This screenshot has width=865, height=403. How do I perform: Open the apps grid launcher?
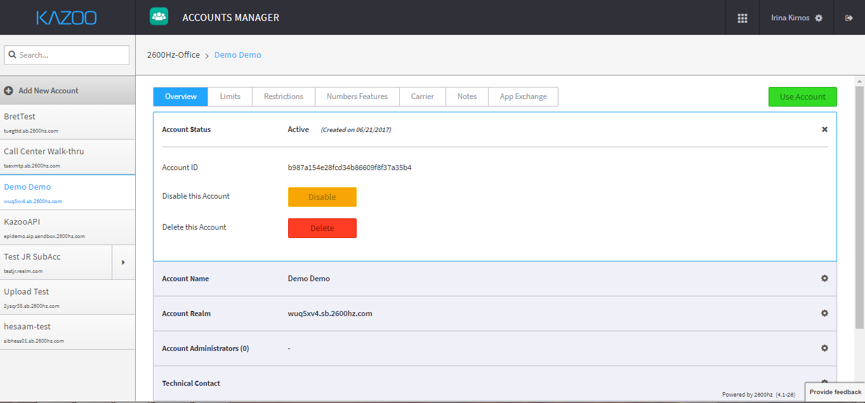743,18
